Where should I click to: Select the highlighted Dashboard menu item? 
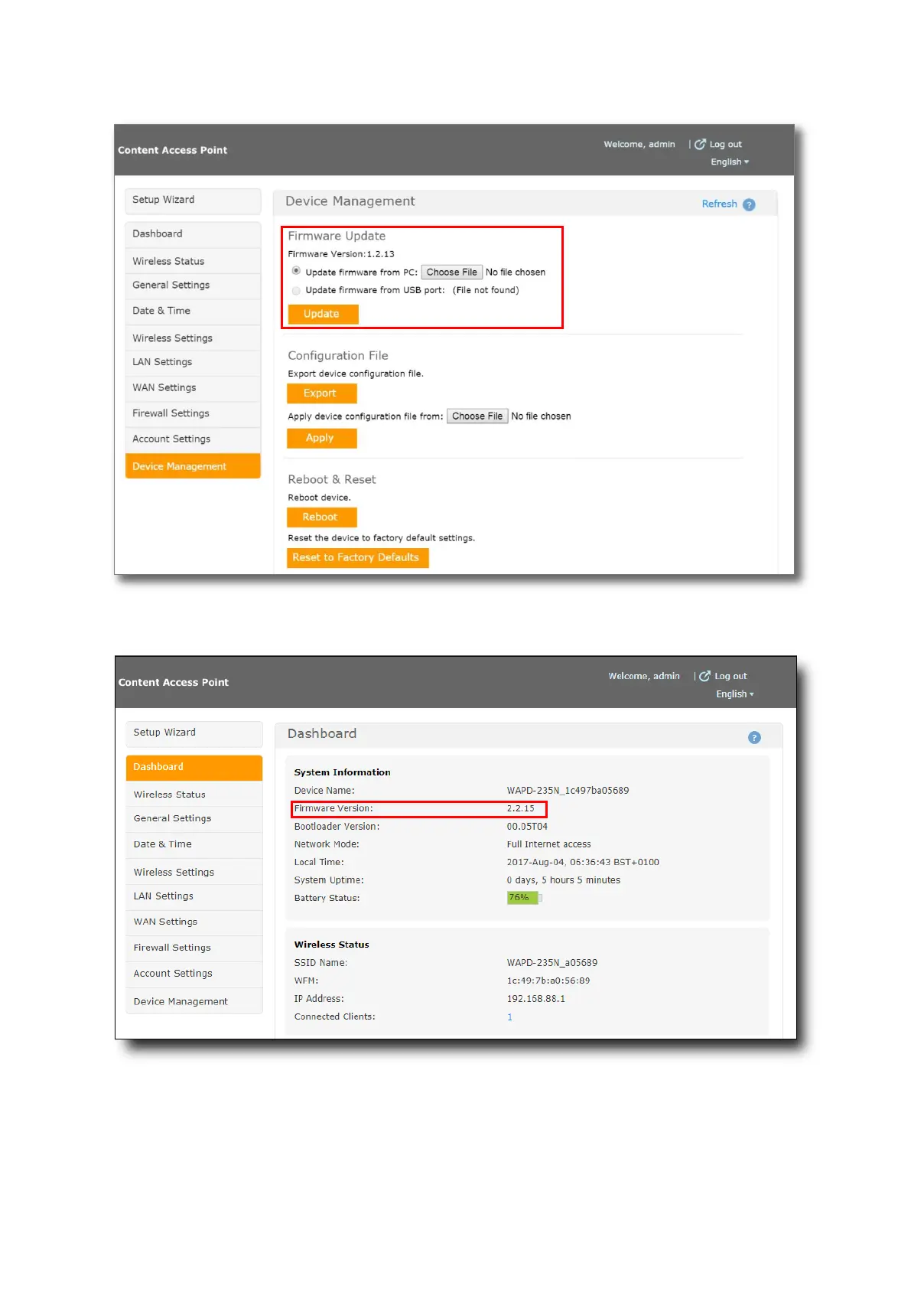[194, 768]
